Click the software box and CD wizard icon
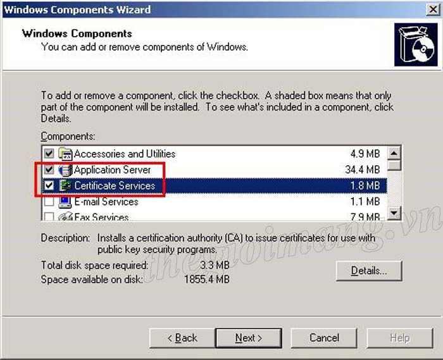This screenshot has height=360, width=443. coord(416,45)
